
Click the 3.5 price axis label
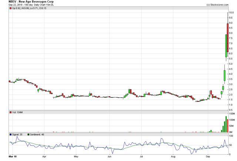(231, 79)
